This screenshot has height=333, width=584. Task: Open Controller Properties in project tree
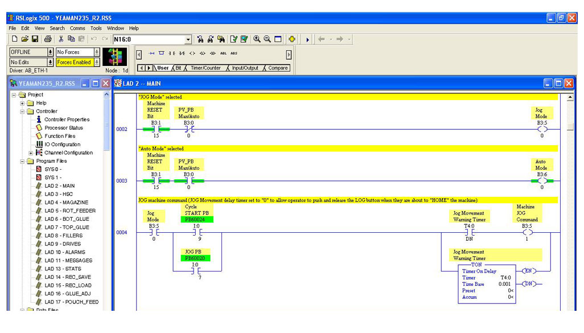tap(67, 120)
